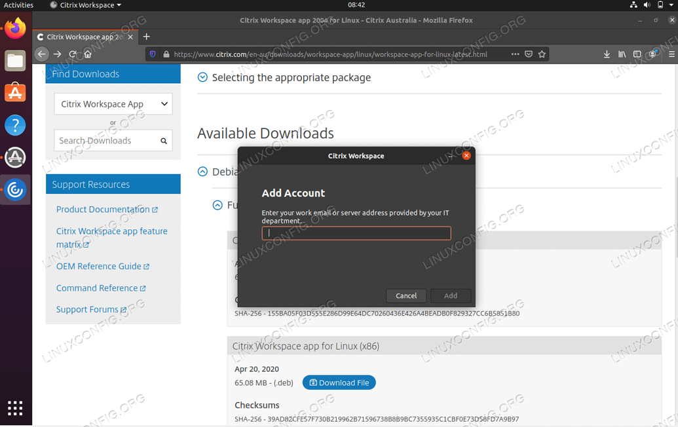Save page to Pocket
This screenshot has height=427, width=678.
pyautogui.click(x=529, y=54)
